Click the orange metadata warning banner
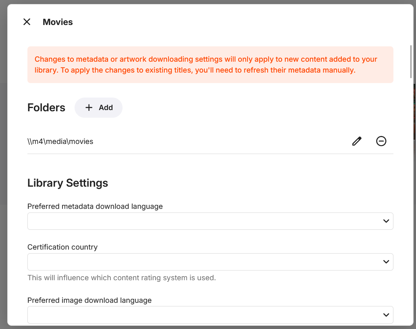Screen dimensions: 416x329 210,65
